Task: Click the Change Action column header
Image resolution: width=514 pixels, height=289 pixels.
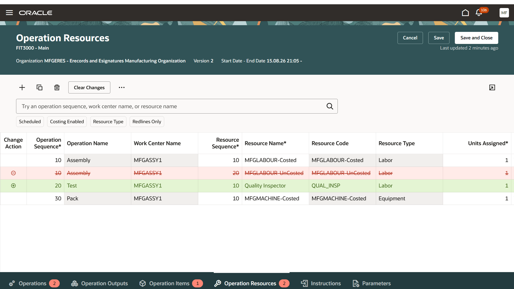Action: [x=13, y=143]
